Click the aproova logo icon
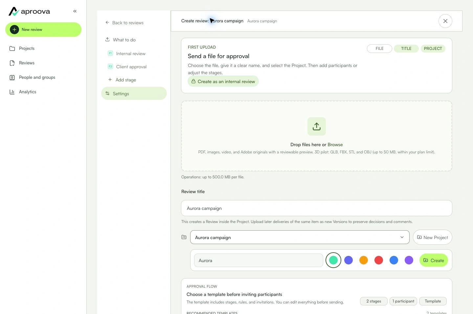The image size is (473, 314). [x=14, y=11]
